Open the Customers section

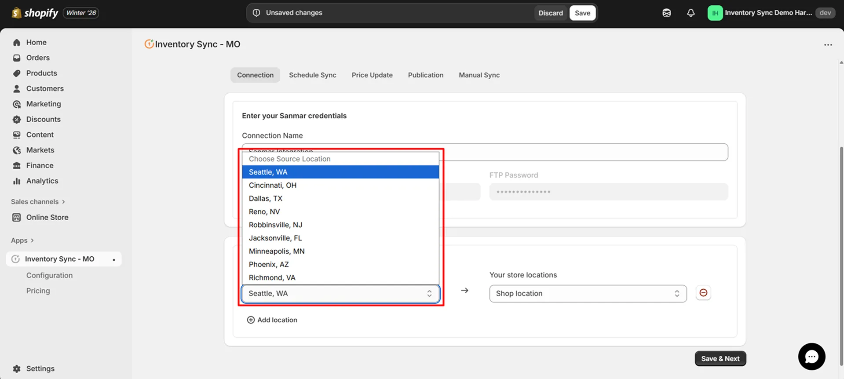45,88
